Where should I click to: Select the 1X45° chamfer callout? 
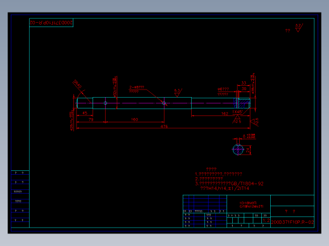coord(237,112)
